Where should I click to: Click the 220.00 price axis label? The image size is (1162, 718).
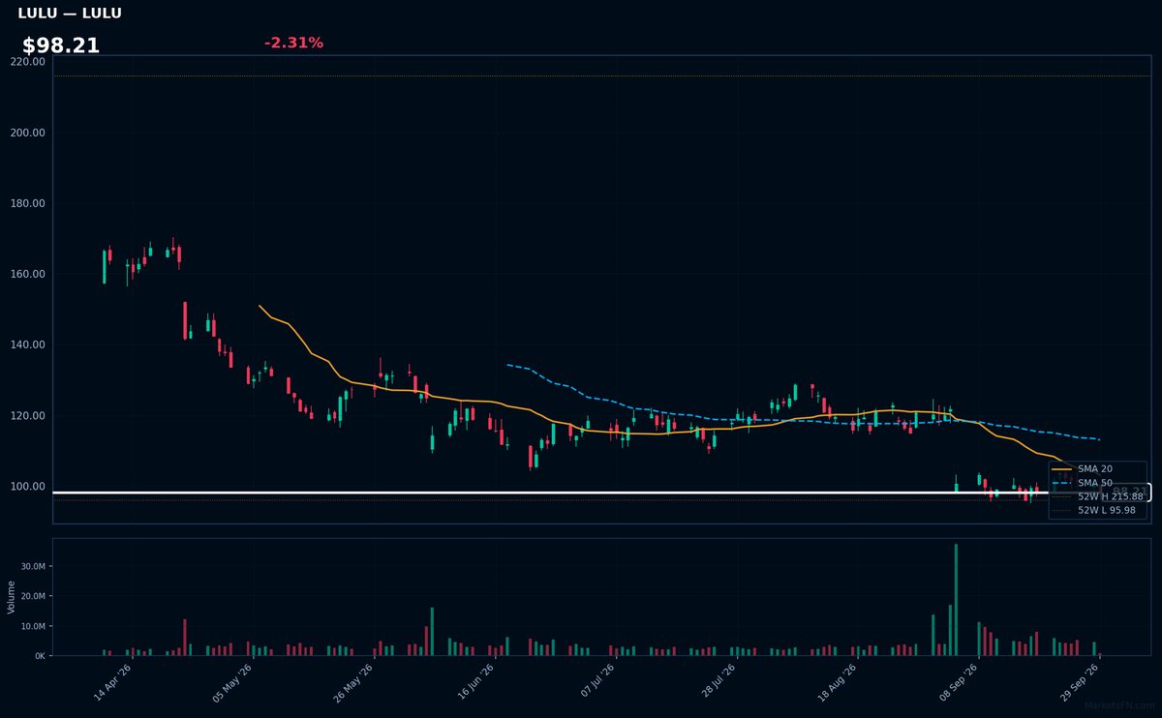coord(28,62)
